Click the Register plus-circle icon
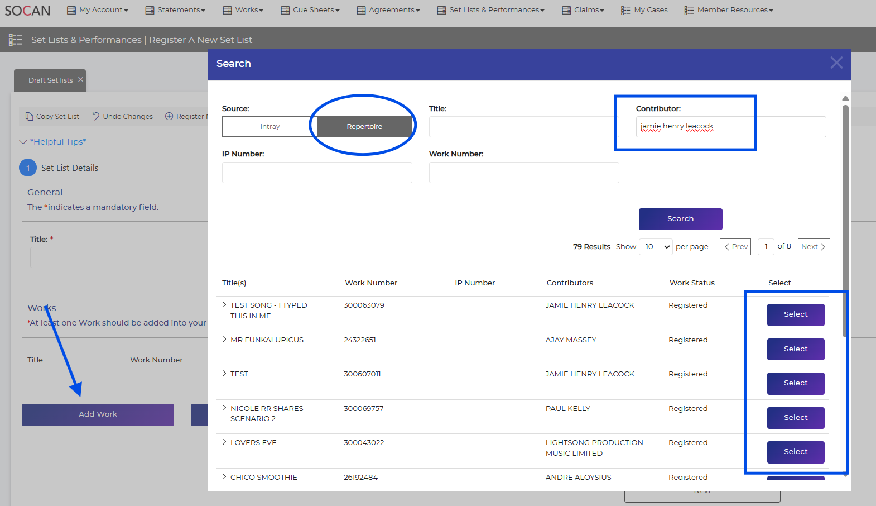876x506 pixels. click(169, 116)
